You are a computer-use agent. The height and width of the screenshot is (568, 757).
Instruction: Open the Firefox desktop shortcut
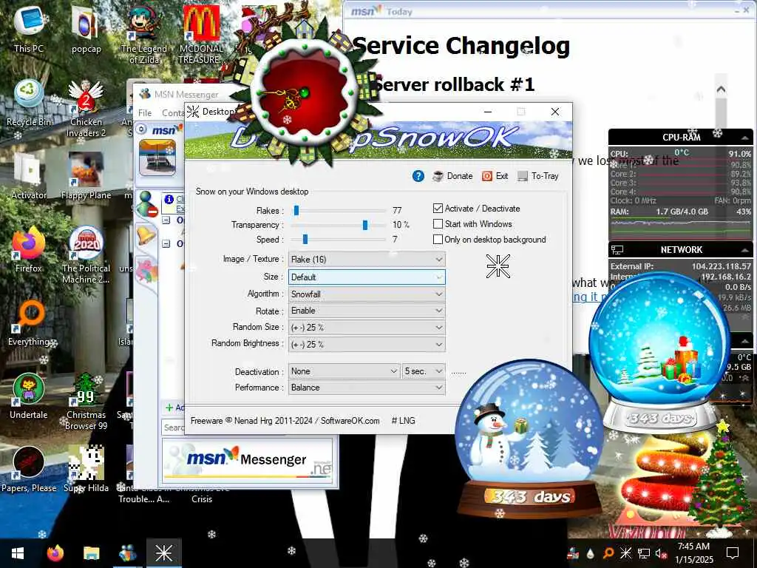(29, 251)
